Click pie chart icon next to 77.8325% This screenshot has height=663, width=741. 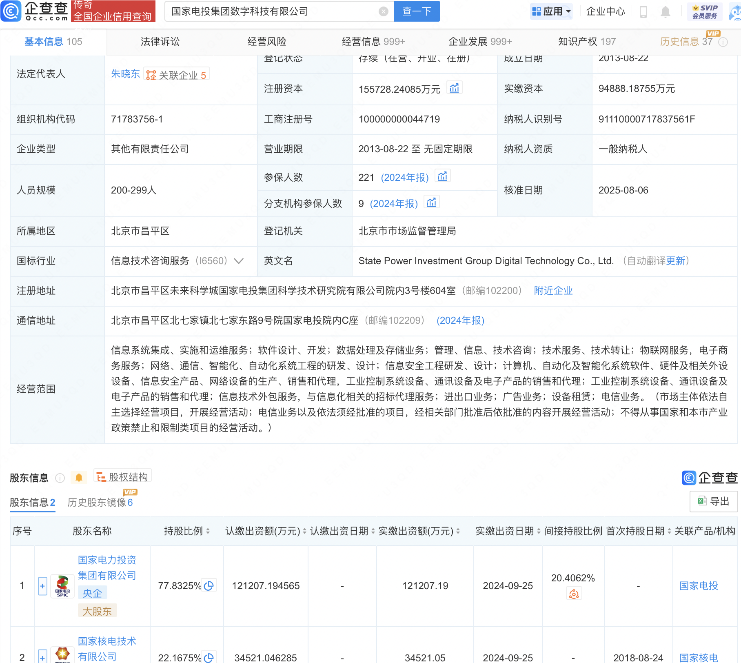pyautogui.click(x=209, y=586)
